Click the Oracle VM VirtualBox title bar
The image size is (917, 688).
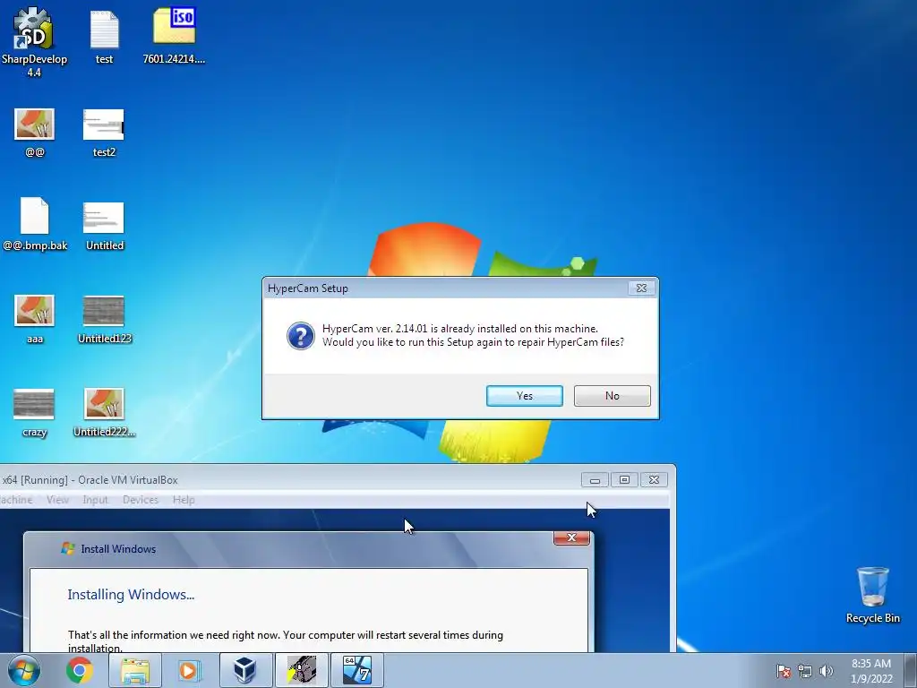point(289,480)
